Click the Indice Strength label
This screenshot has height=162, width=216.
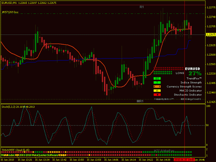click(191, 83)
